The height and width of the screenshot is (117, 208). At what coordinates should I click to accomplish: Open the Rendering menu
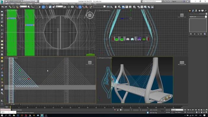click(65, 4)
